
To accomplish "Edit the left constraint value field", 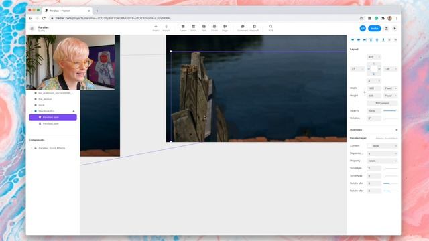I will click(x=357, y=69).
